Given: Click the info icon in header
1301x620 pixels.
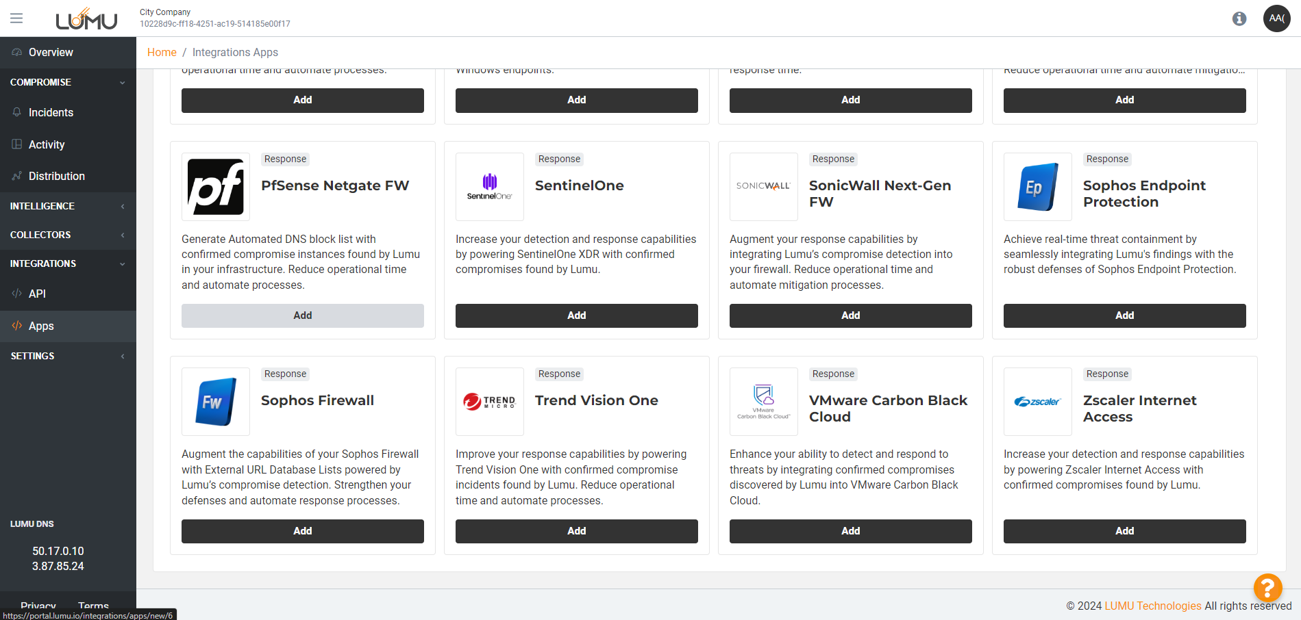Looking at the screenshot, I should pos(1239,18).
